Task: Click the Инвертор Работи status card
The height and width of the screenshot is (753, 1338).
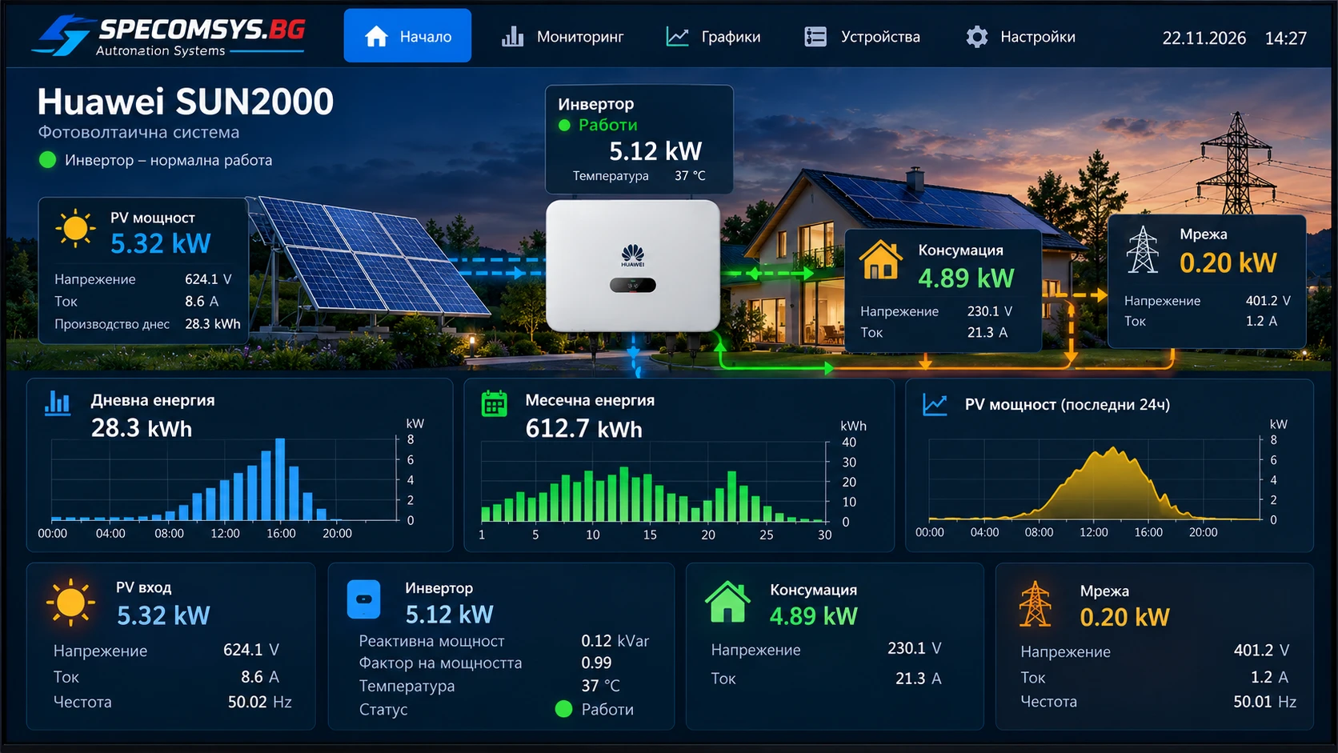Action: pos(639,139)
